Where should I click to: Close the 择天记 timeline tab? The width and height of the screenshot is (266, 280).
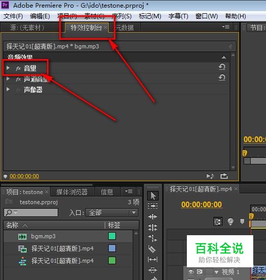click(x=236, y=188)
